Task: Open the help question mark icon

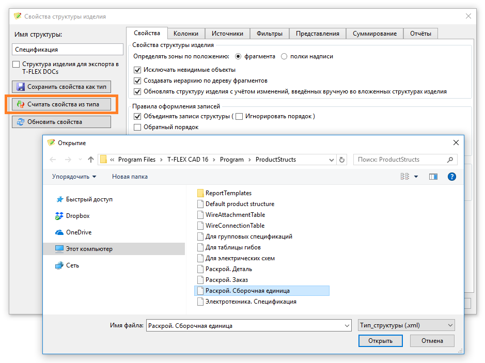Action: pos(451,177)
